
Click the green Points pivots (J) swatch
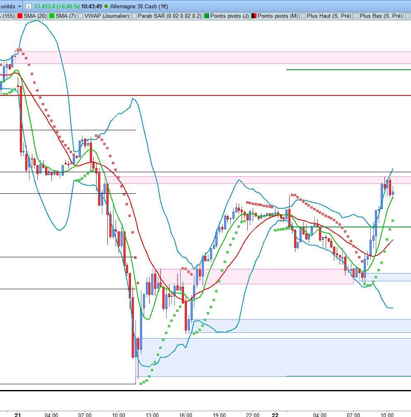207,16
